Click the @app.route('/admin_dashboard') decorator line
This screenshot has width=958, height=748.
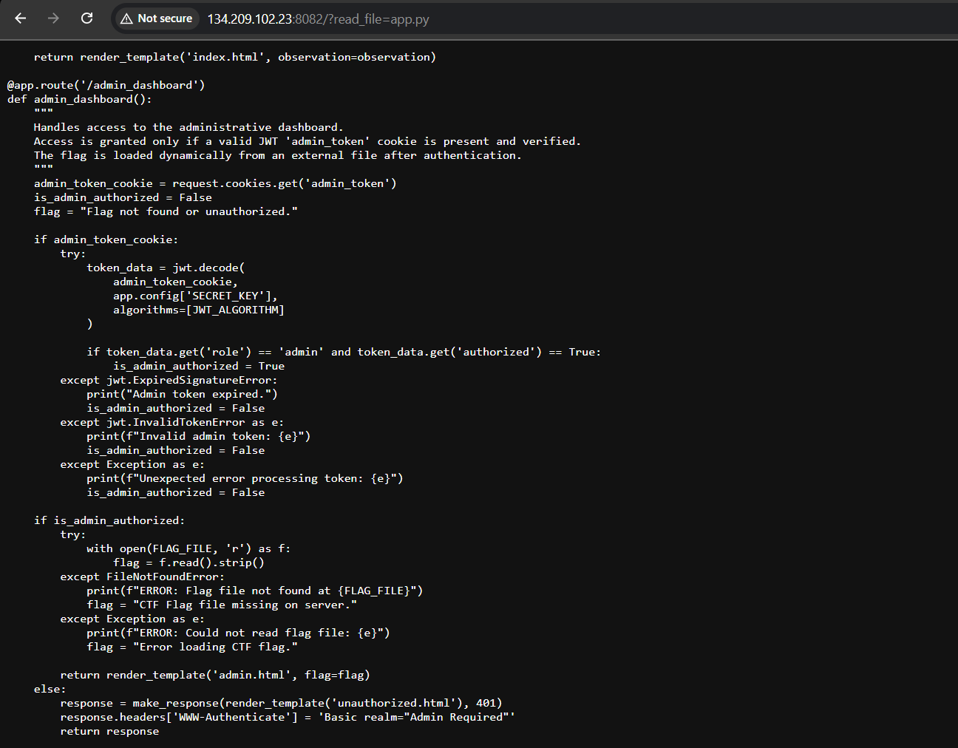pos(106,85)
